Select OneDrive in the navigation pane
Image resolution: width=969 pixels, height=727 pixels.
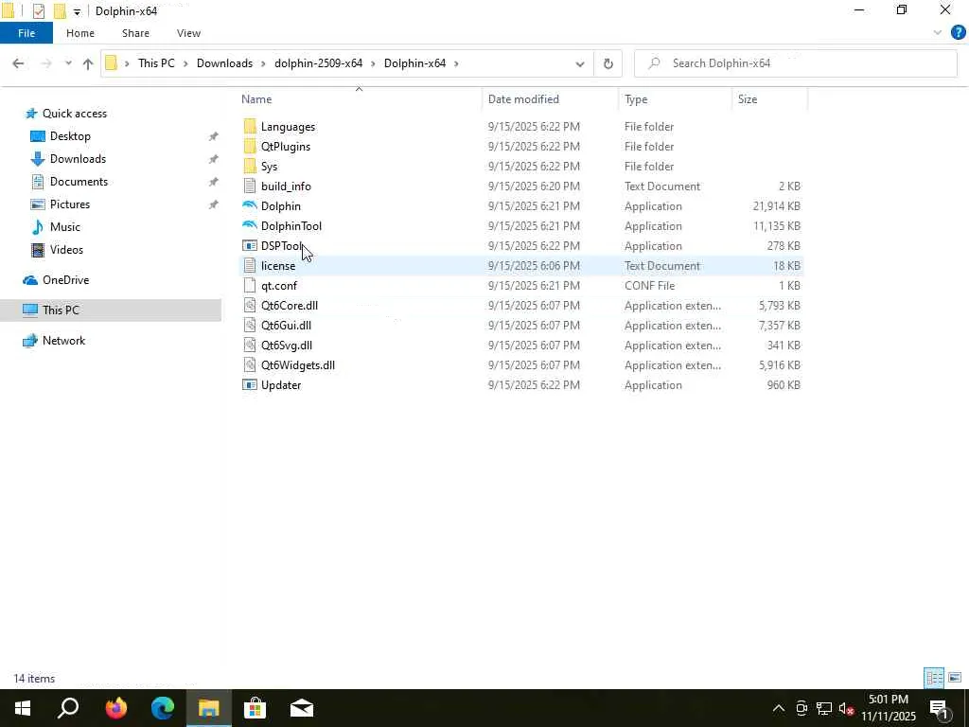point(65,280)
